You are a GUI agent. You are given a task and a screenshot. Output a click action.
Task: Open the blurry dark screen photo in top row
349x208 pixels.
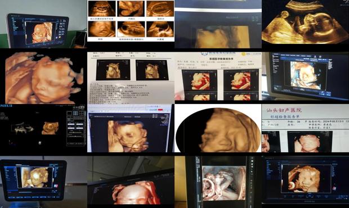coord(218,24)
